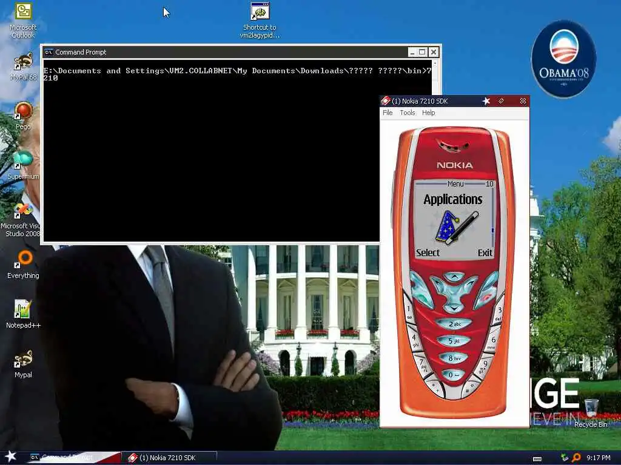621x465 pixels.
Task: Click the Applications menu title on phone screen
Action: point(453,199)
